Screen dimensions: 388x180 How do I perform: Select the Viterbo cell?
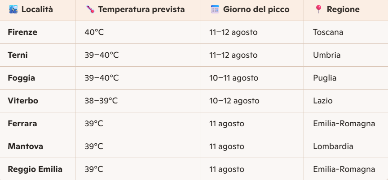coord(23,101)
